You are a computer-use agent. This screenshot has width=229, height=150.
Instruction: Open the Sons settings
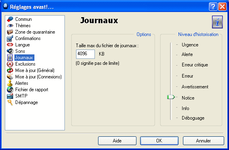(x=20, y=51)
